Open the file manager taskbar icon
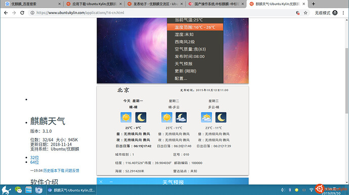This screenshot has height=195, width=349. click(x=28, y=190)
